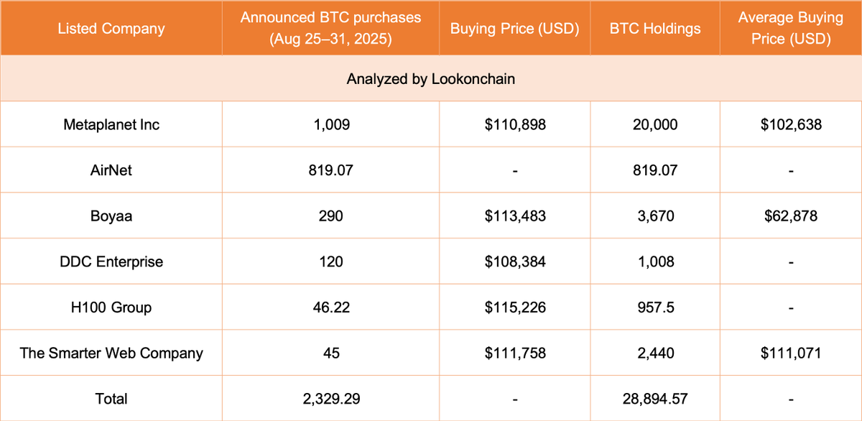Select the Boyaa company cell
Viewport: 862px width, 421px height.
tap(111, 216)
